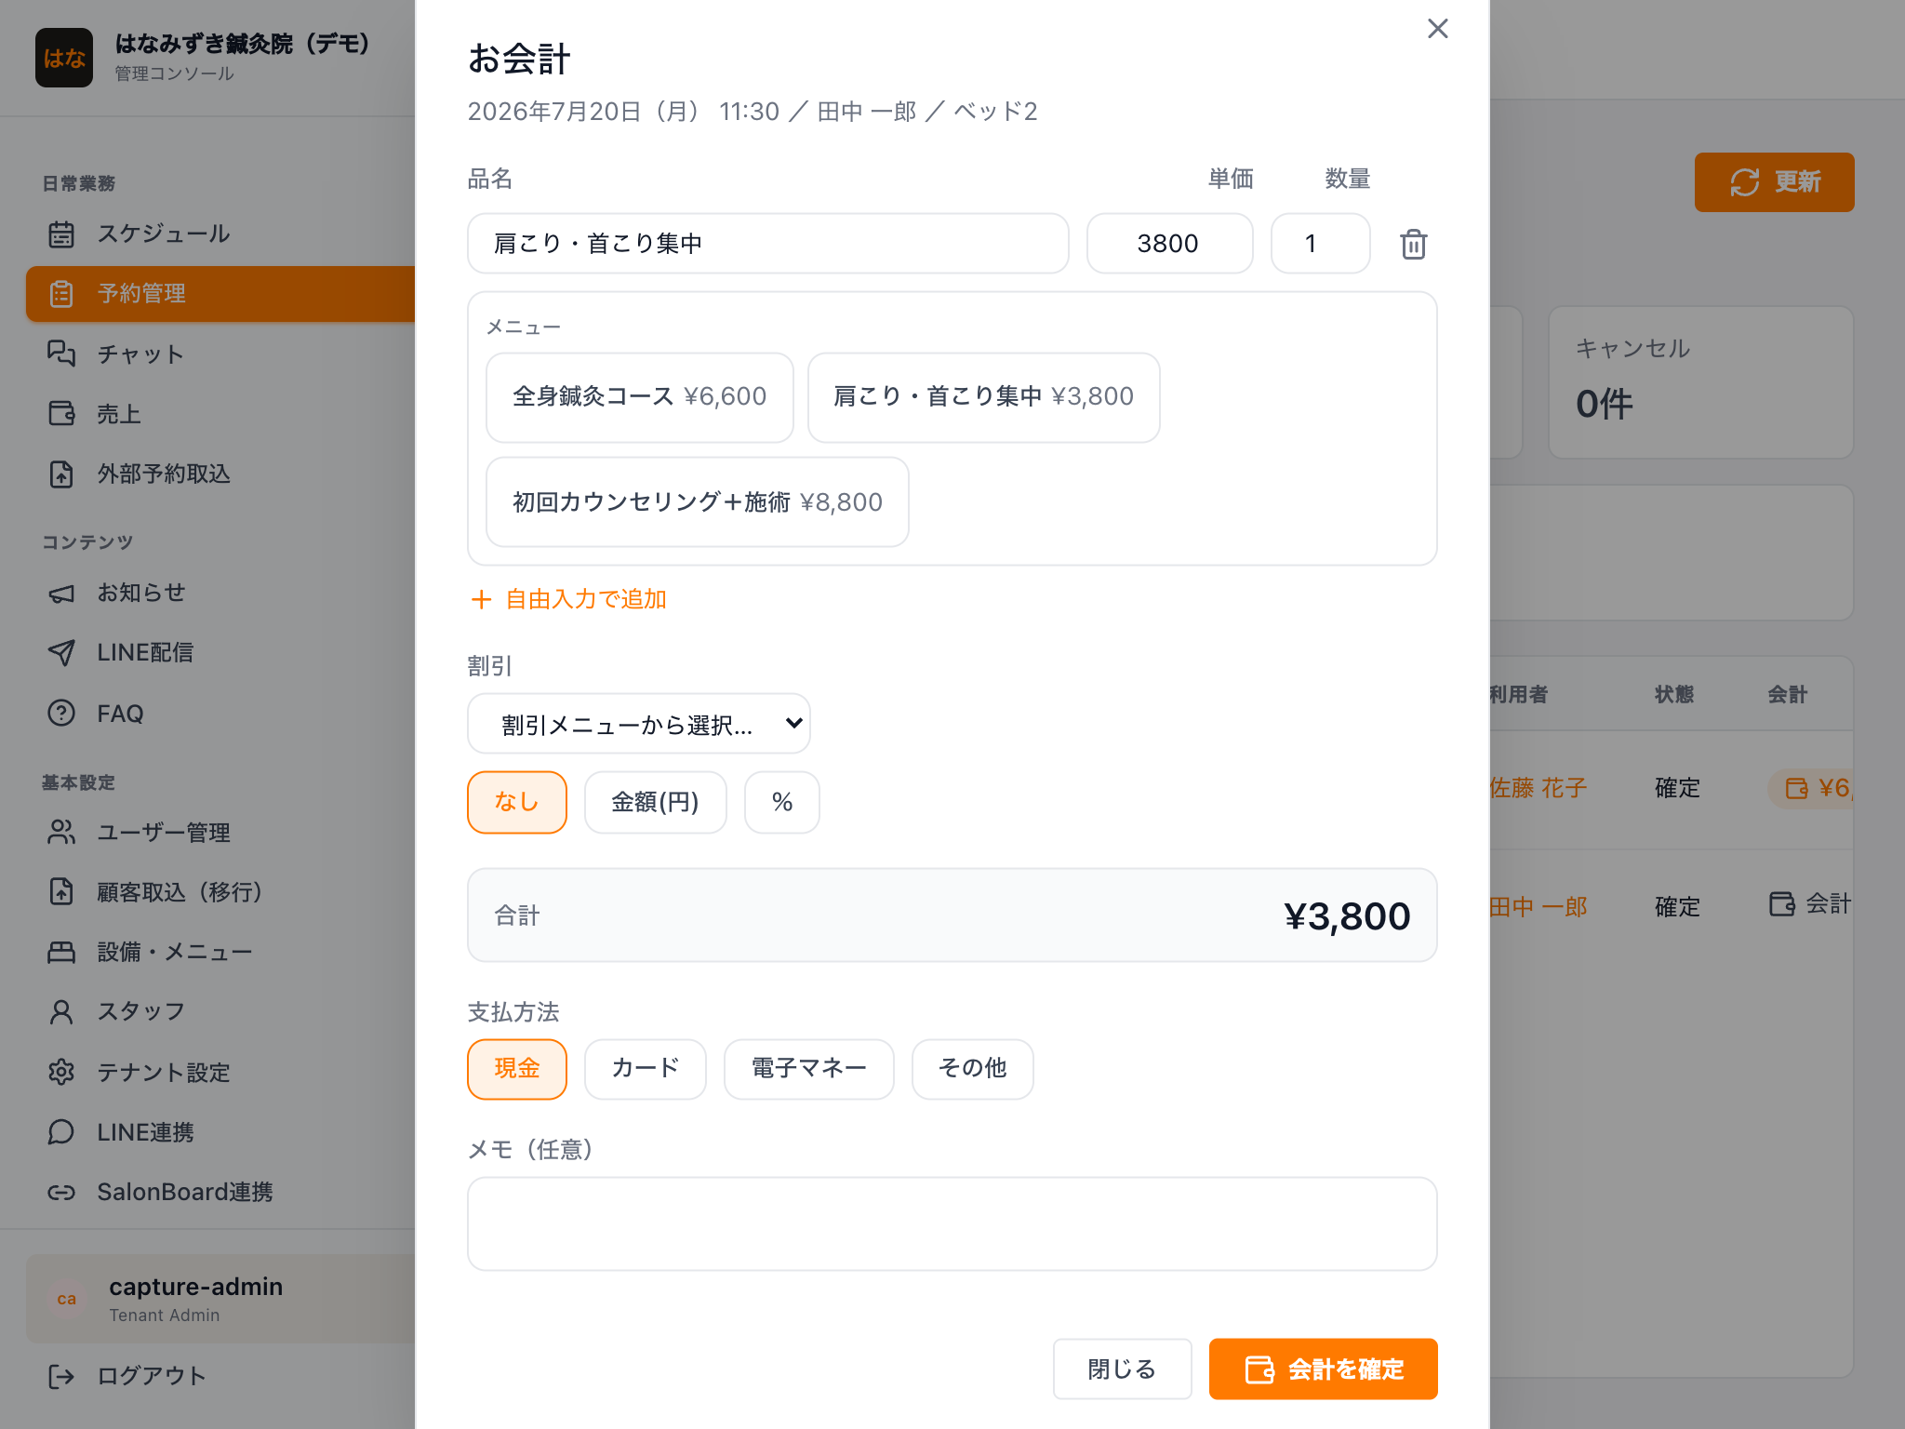Click ログアウト text link

[x=152, y=1376]
